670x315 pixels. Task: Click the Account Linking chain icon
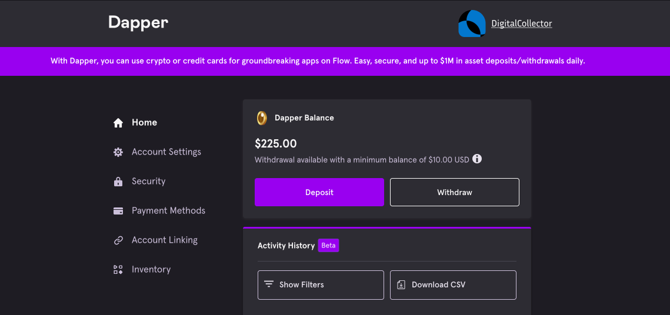tap(118, 240)
